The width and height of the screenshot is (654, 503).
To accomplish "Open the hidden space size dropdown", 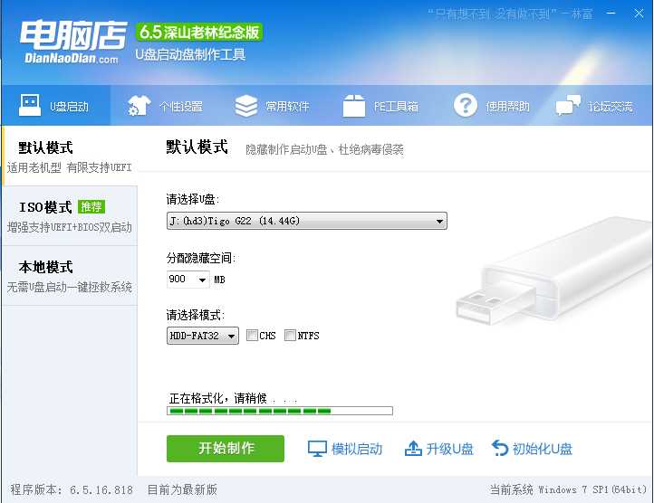I will tap(201, 280).
